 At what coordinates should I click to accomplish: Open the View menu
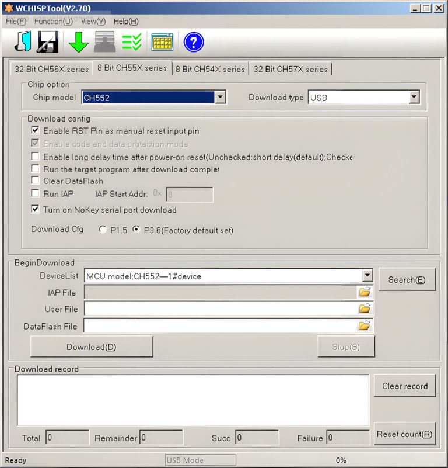coord(93,22)
